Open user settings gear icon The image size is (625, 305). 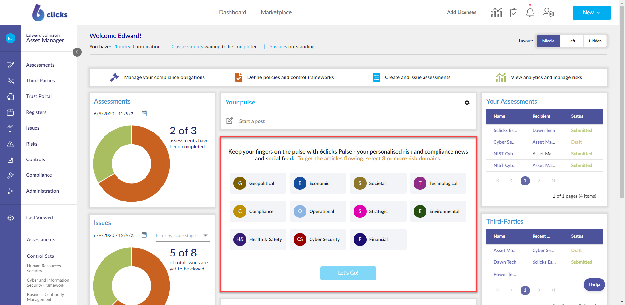(549, 12)
